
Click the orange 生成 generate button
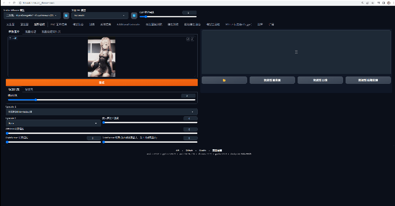pos(101,83)
